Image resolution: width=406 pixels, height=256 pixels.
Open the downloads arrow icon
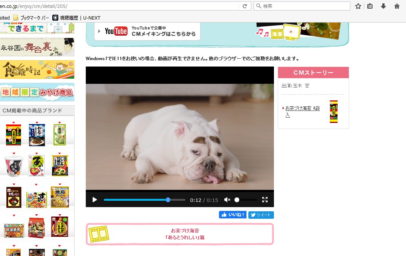pyautogui.click(x=383, y=6)
